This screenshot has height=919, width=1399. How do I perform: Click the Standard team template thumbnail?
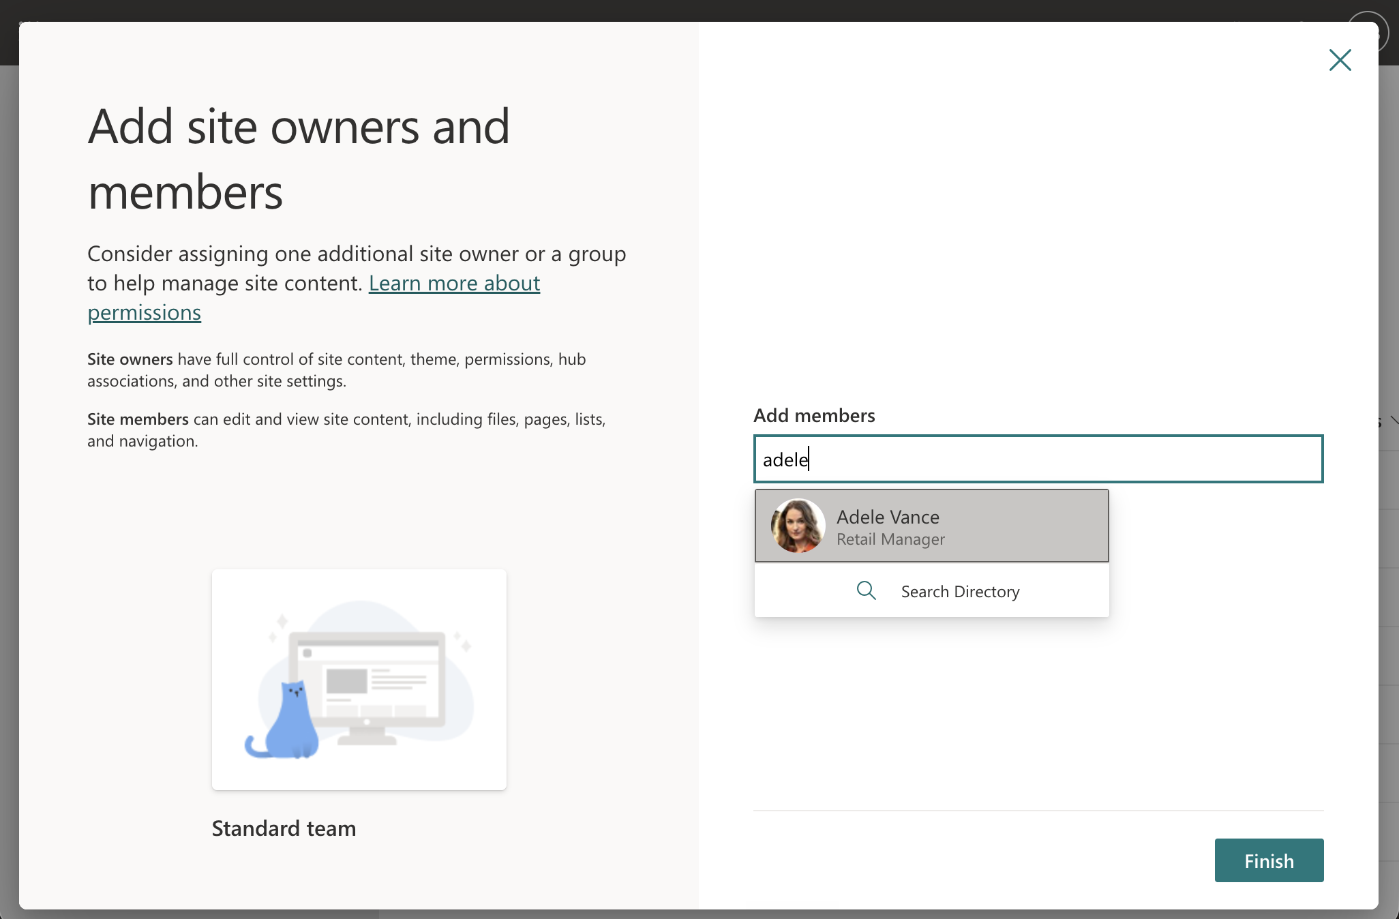pos(359,680)
